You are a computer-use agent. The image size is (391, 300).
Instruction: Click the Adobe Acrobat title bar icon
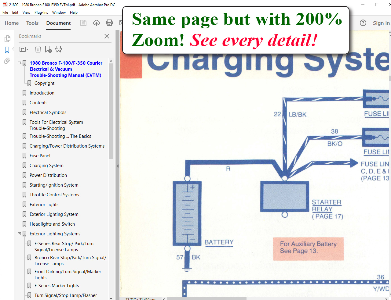coord(5,5)
